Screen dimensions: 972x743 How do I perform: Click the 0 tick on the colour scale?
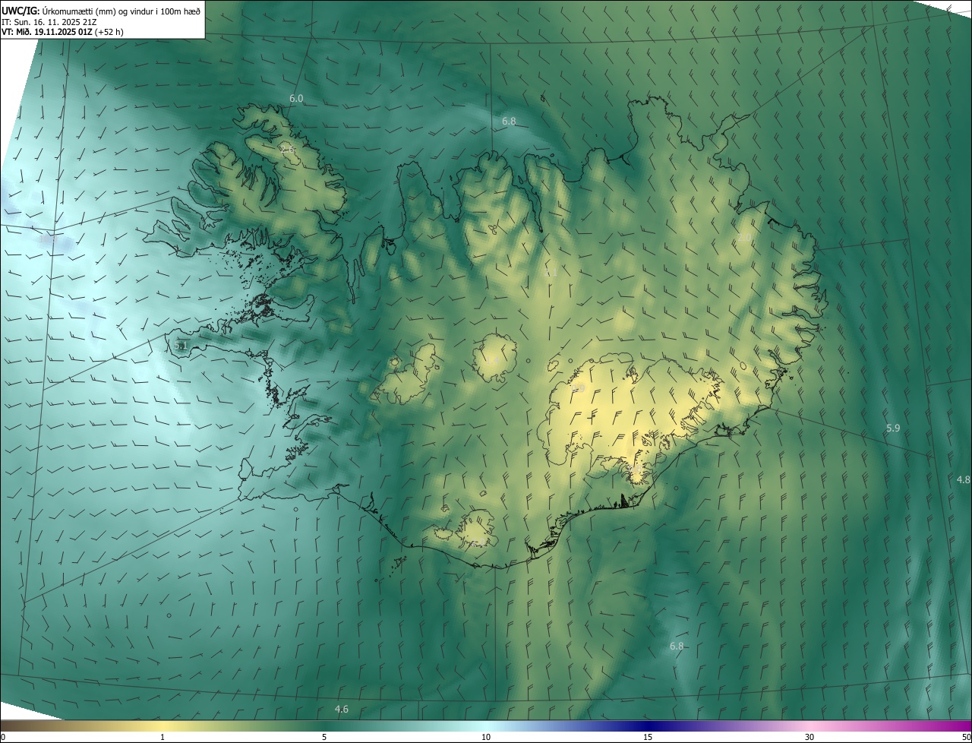[x=2, y=737]
